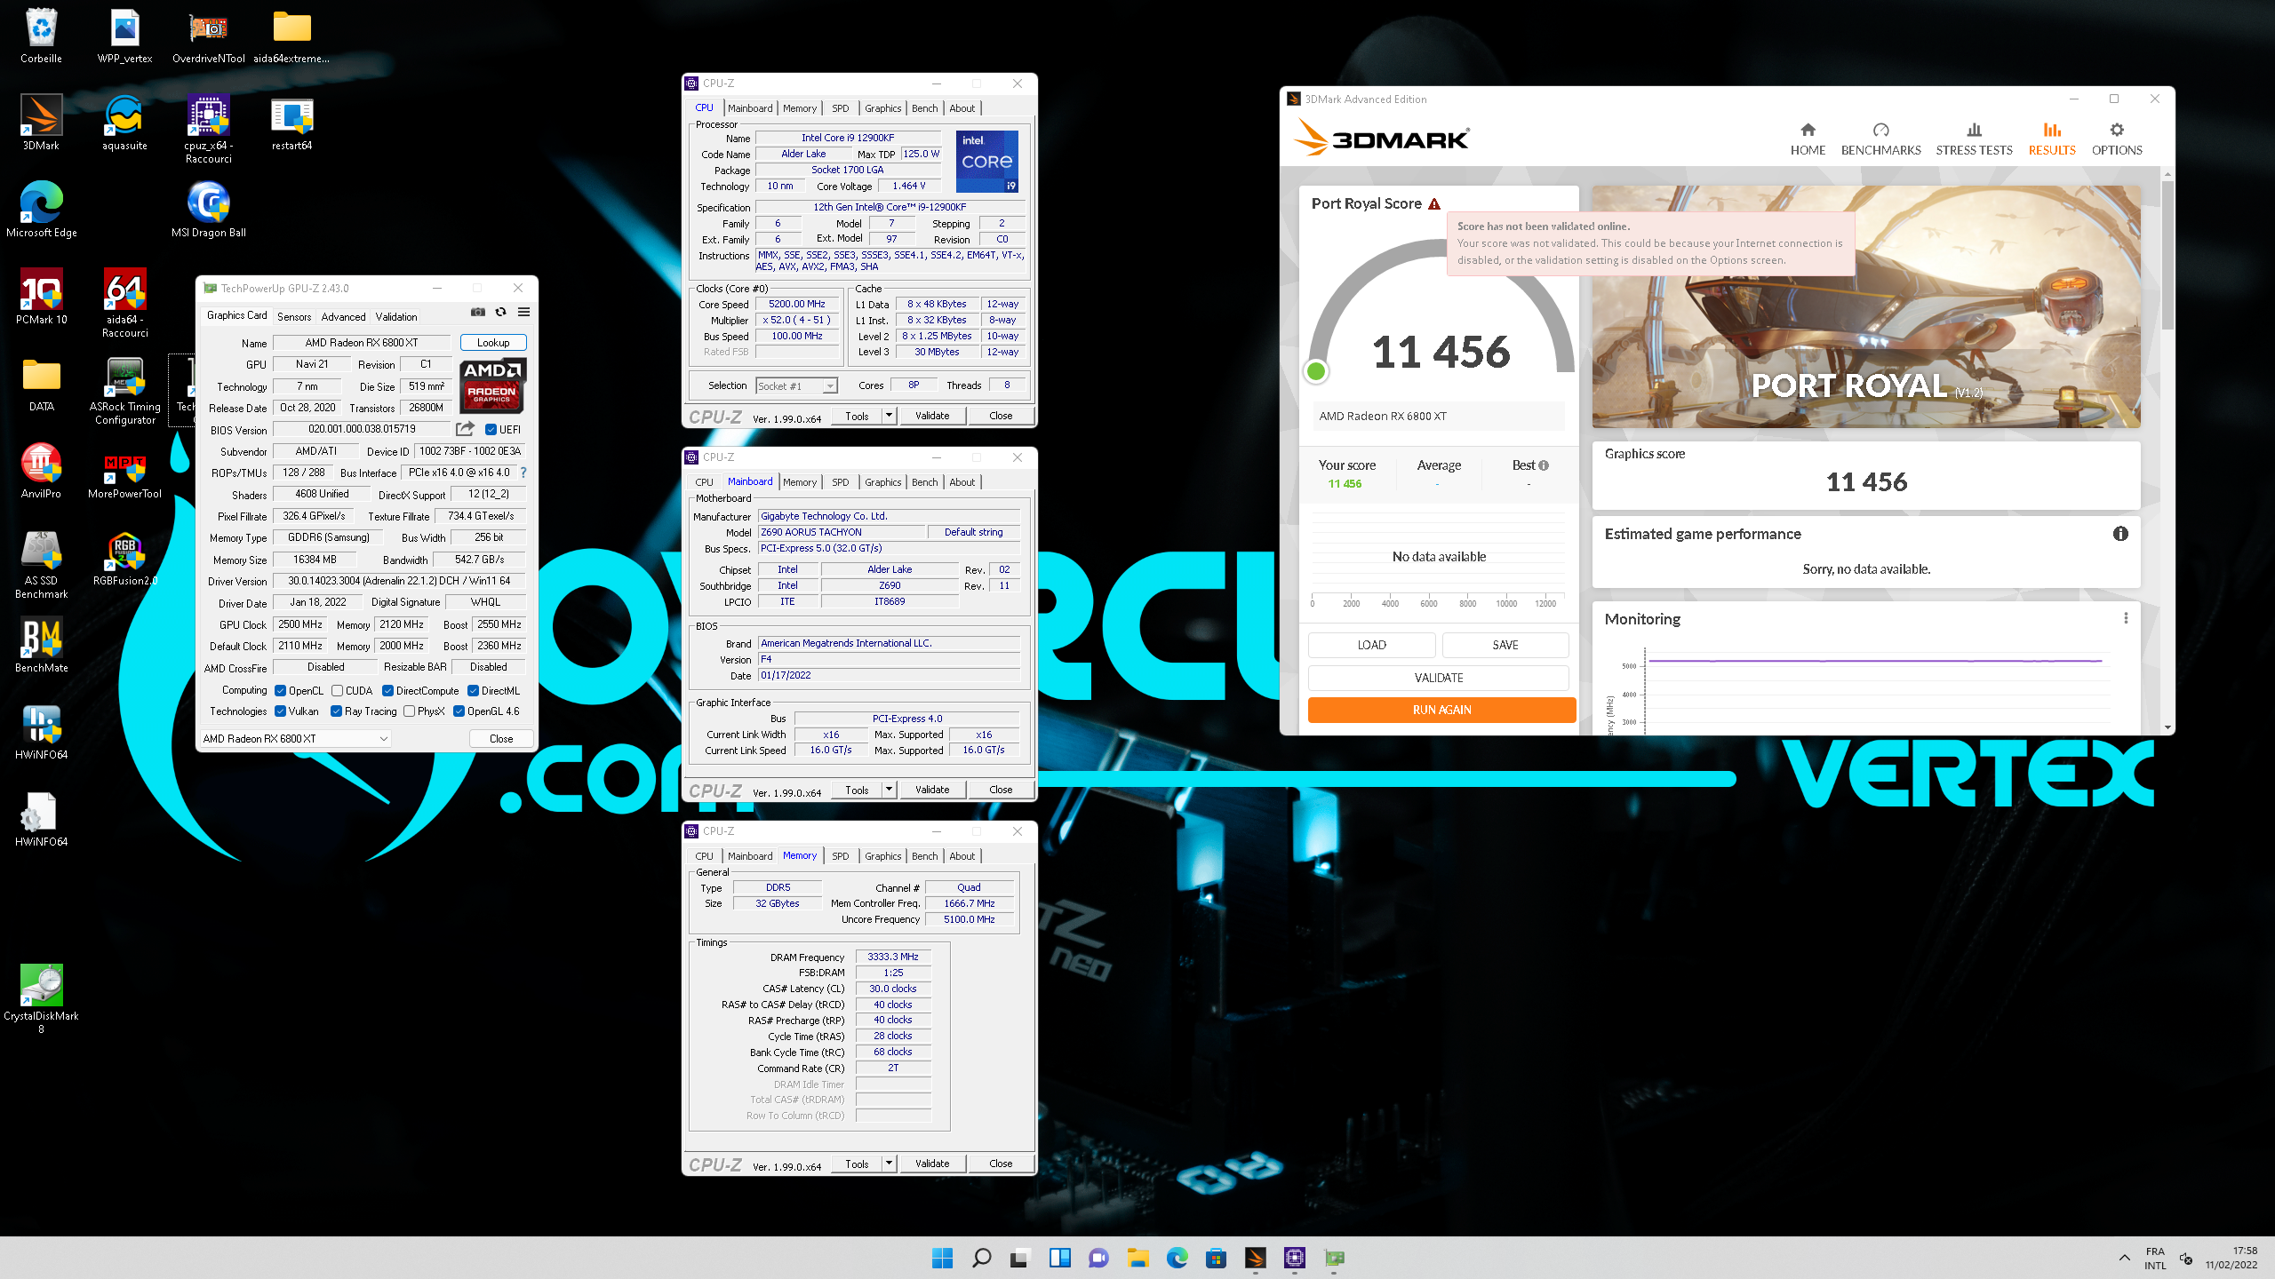Toggle Ray Tracing checkbox in GPU-Z
The width and height of the screenshot is (2275, 1279).
click(x=336, y=711)
